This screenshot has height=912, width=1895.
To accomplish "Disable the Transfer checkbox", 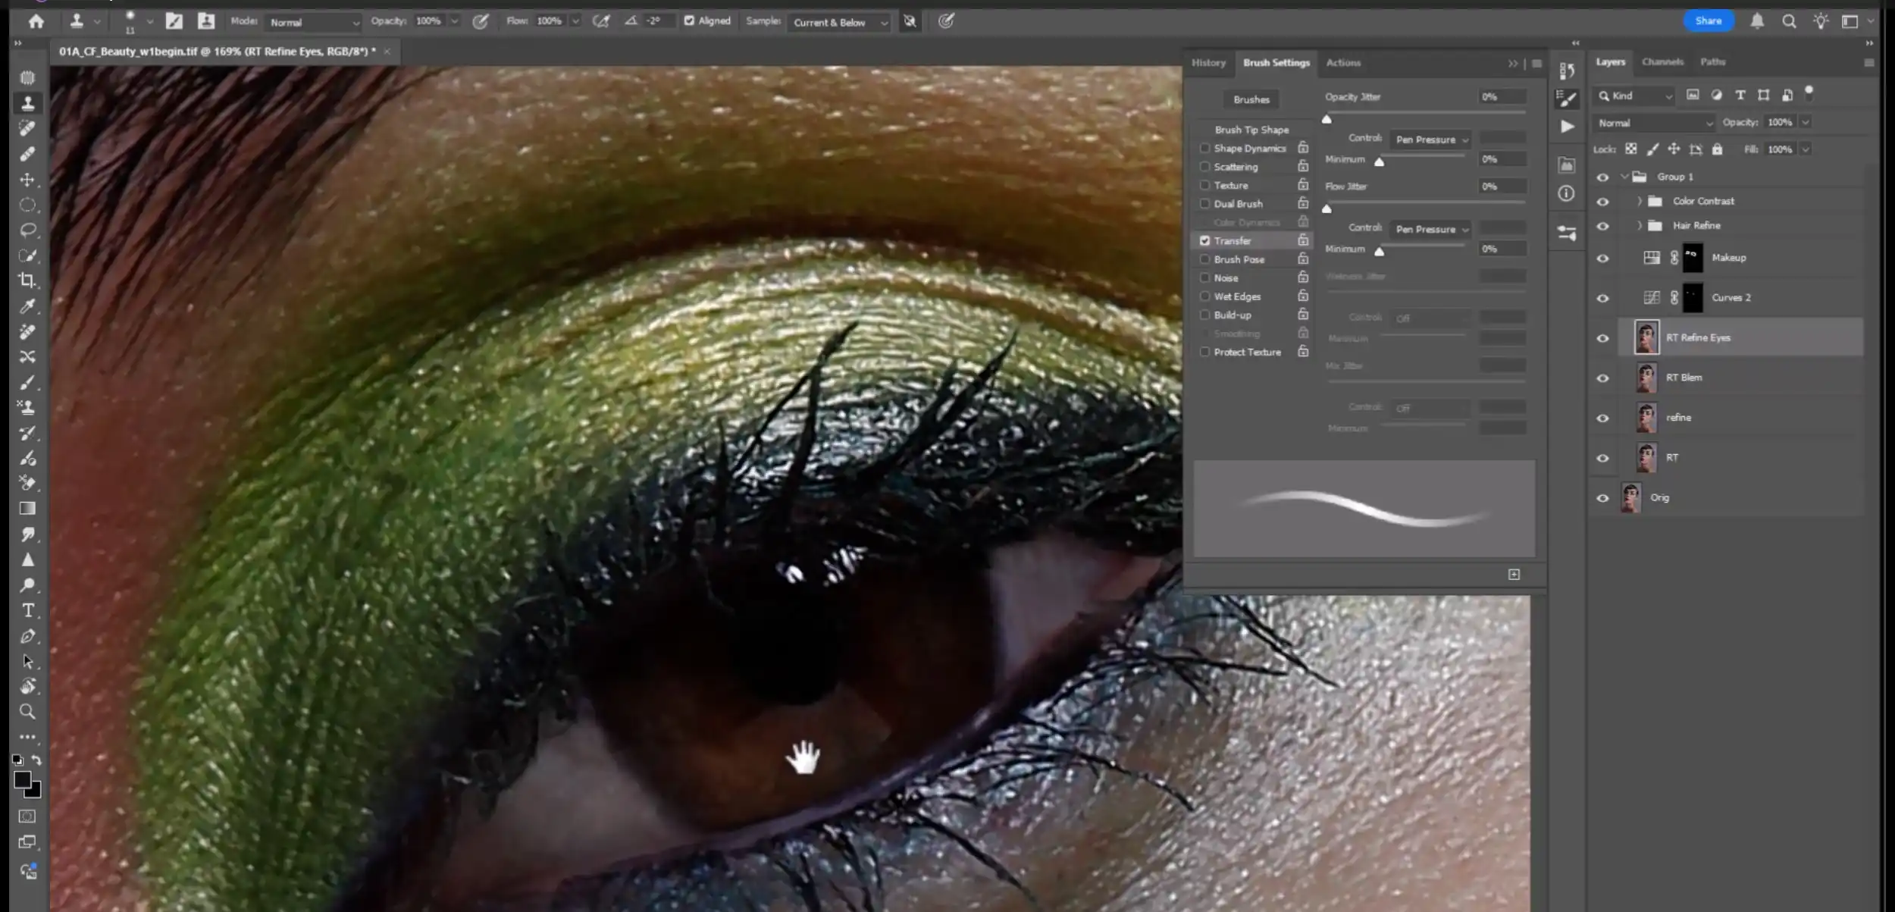I will point(1204,240).
